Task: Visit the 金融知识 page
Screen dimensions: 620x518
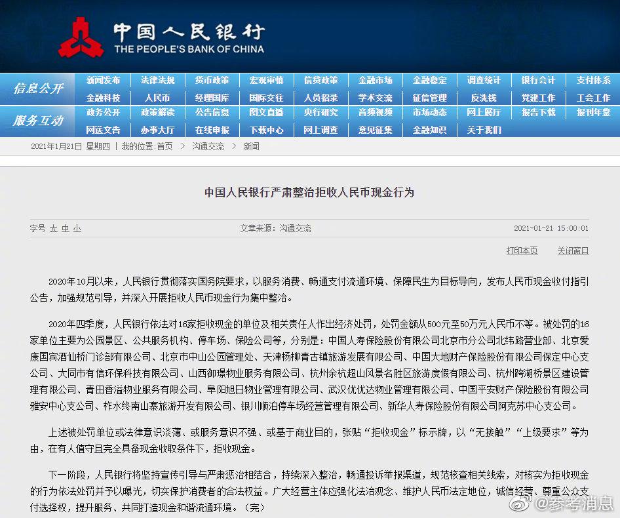Action: point(430,130)
